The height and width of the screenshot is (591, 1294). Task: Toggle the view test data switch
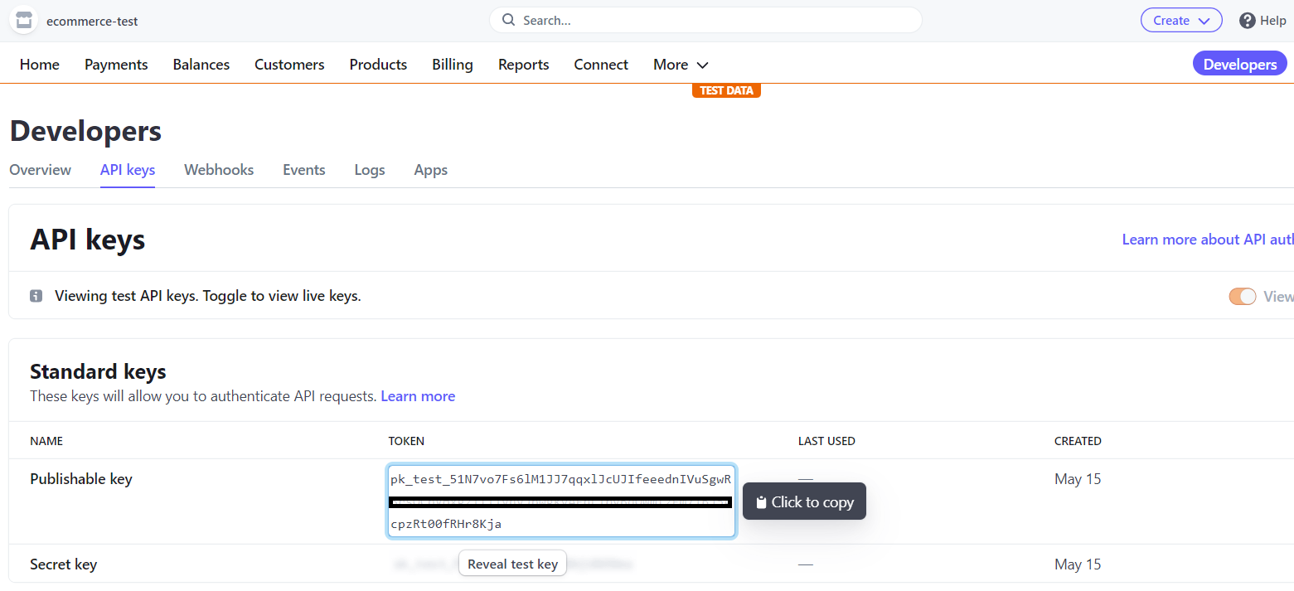(x=1242, y=296)
